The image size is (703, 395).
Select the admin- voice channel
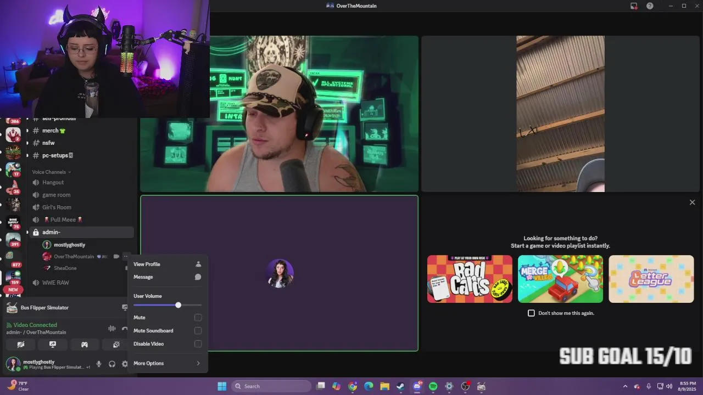tap(80, 232)
